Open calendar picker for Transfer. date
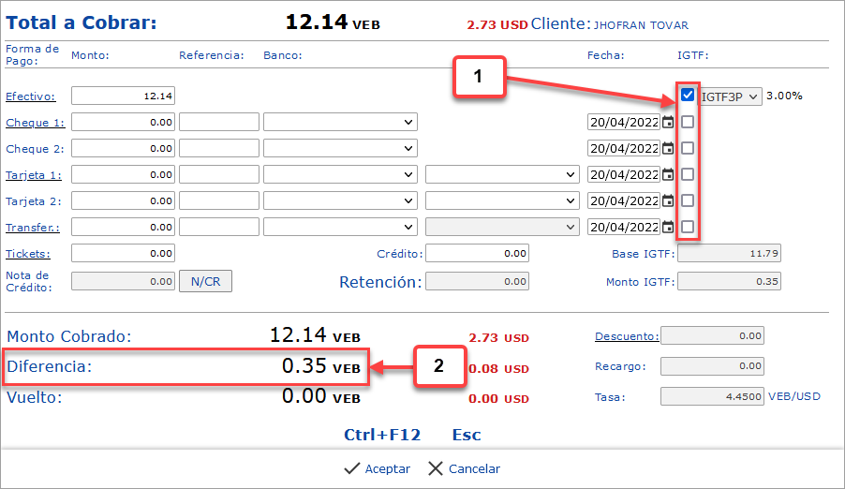 click(668, 227)
